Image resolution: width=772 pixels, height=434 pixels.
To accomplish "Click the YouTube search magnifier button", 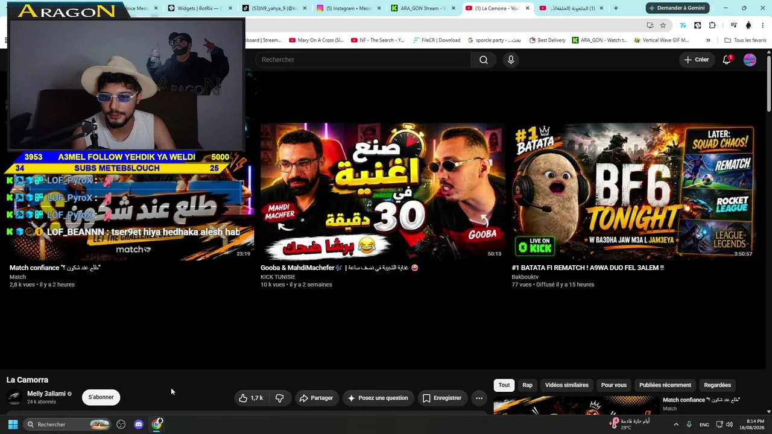I will click(484, 60).
